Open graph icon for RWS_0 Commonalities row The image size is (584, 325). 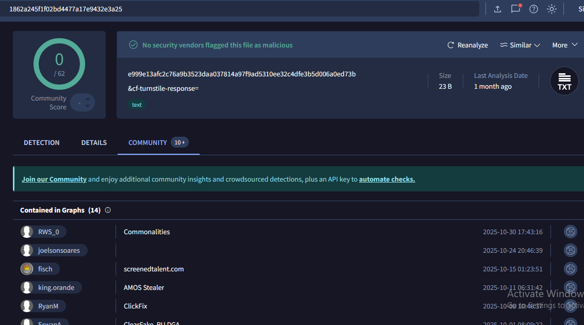coord(570,232)
